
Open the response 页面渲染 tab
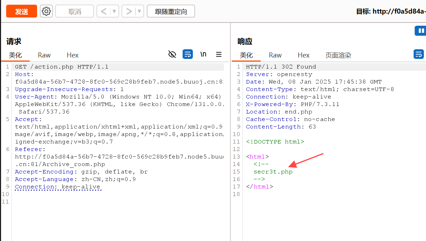click(338, 55)
